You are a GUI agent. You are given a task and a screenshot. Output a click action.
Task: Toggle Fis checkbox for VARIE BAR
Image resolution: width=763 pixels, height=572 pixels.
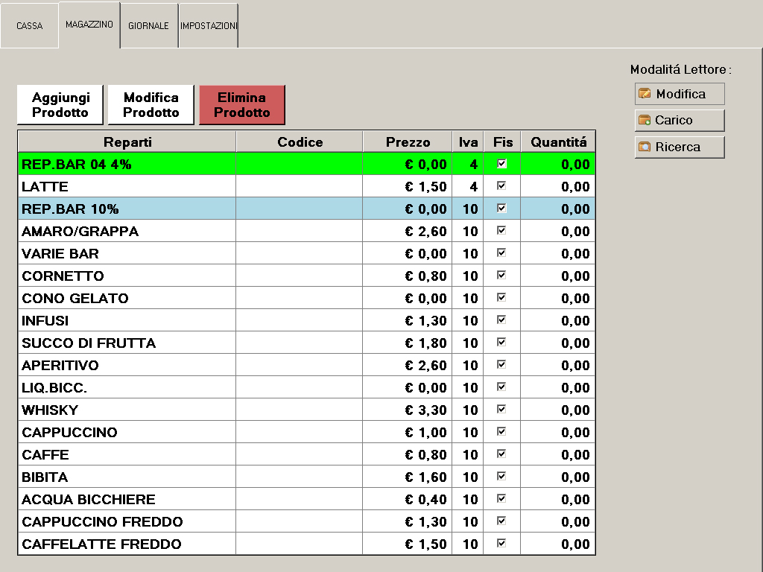click(x=501, y=253)
